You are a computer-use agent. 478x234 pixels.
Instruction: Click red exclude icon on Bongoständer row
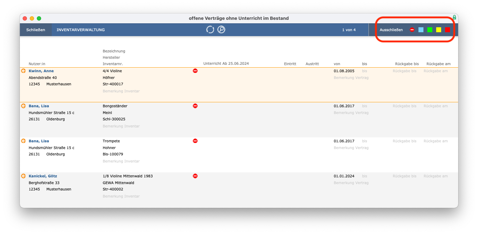(195, 106)
